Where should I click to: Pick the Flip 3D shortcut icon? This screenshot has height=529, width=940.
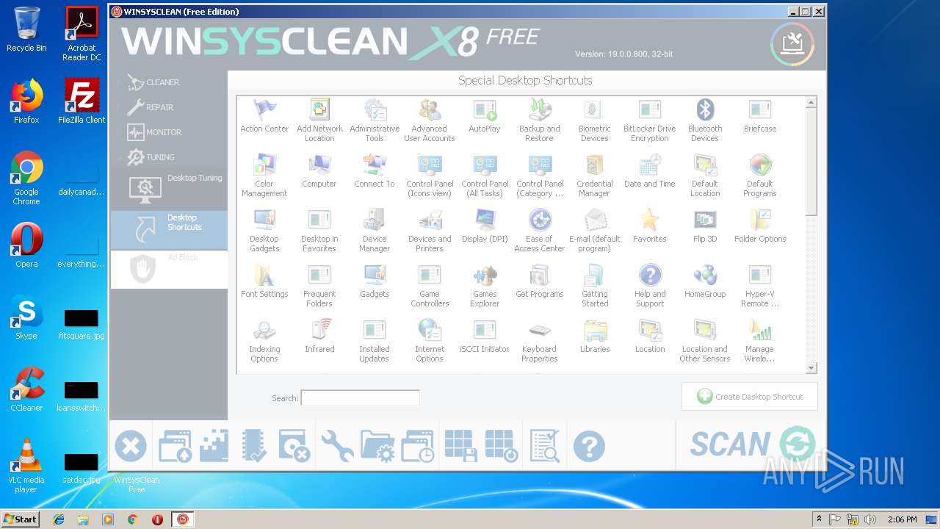(x=705, y=220)
